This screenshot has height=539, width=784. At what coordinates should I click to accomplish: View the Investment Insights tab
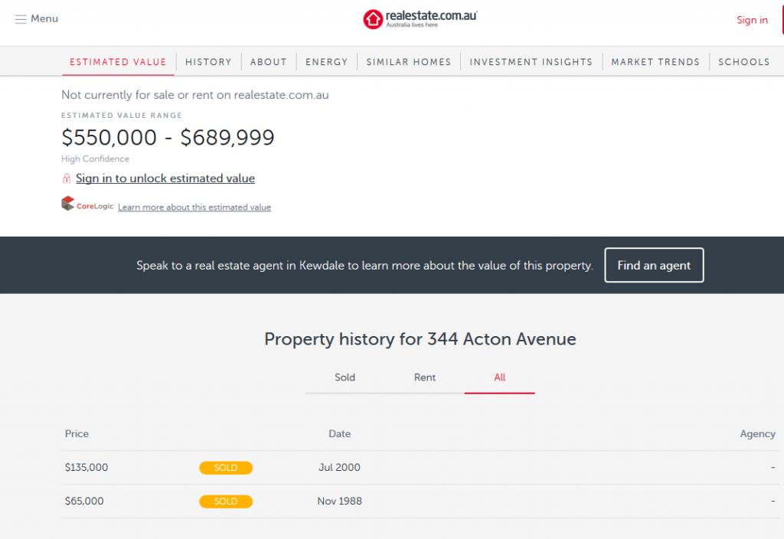(x=531, y=62)
